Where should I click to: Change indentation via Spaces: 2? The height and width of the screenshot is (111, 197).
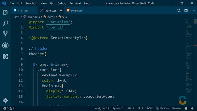click(118, 108)
